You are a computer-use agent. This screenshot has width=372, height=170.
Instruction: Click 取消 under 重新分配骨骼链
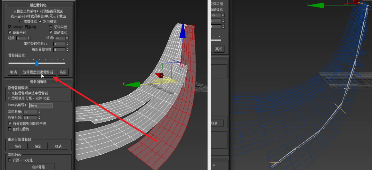coord(58,146)
